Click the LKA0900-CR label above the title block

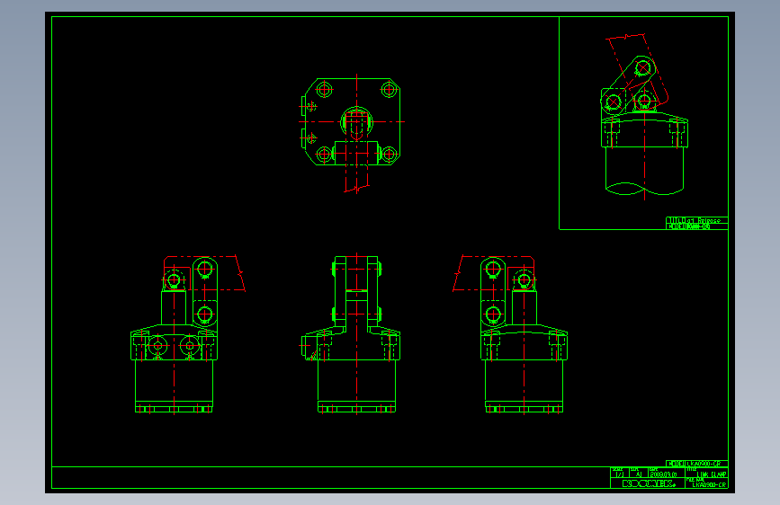coord(704,464)
